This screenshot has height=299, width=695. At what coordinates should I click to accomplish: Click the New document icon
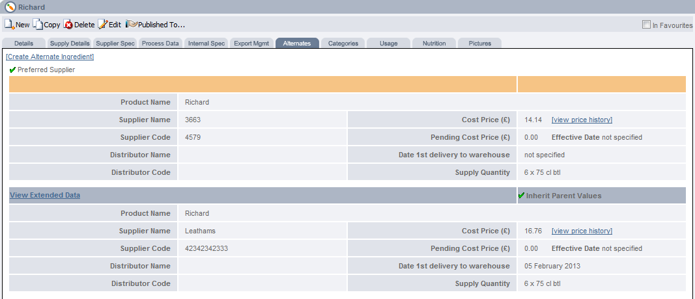[x=9, y=25]
